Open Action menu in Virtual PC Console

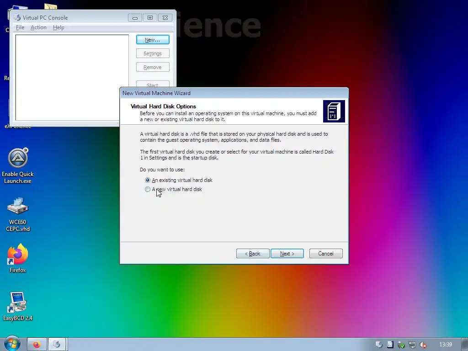tap(38, 27)
